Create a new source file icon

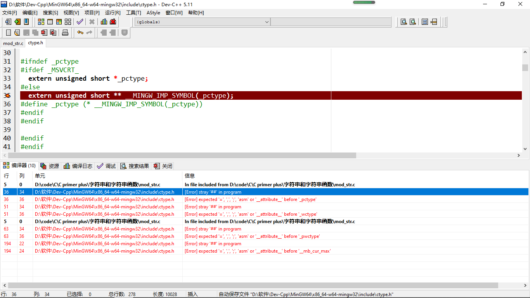click(9, 33)
